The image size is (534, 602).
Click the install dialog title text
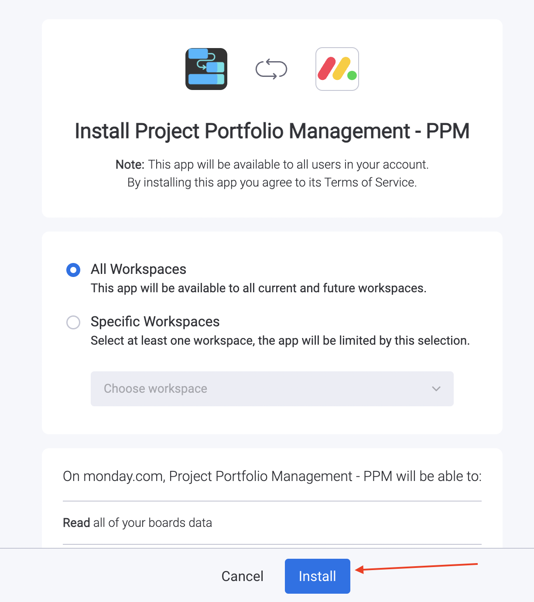pyautogui.click(x=272, y=131)
